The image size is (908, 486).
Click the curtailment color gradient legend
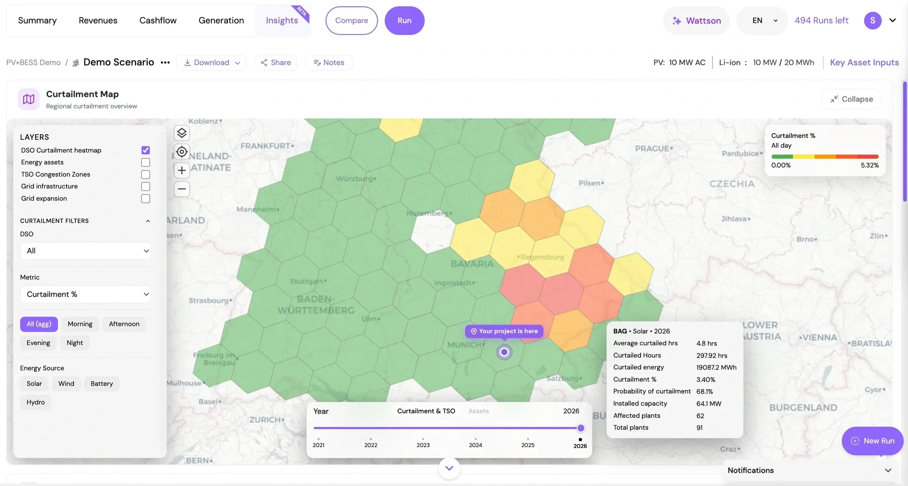(825, 157)
